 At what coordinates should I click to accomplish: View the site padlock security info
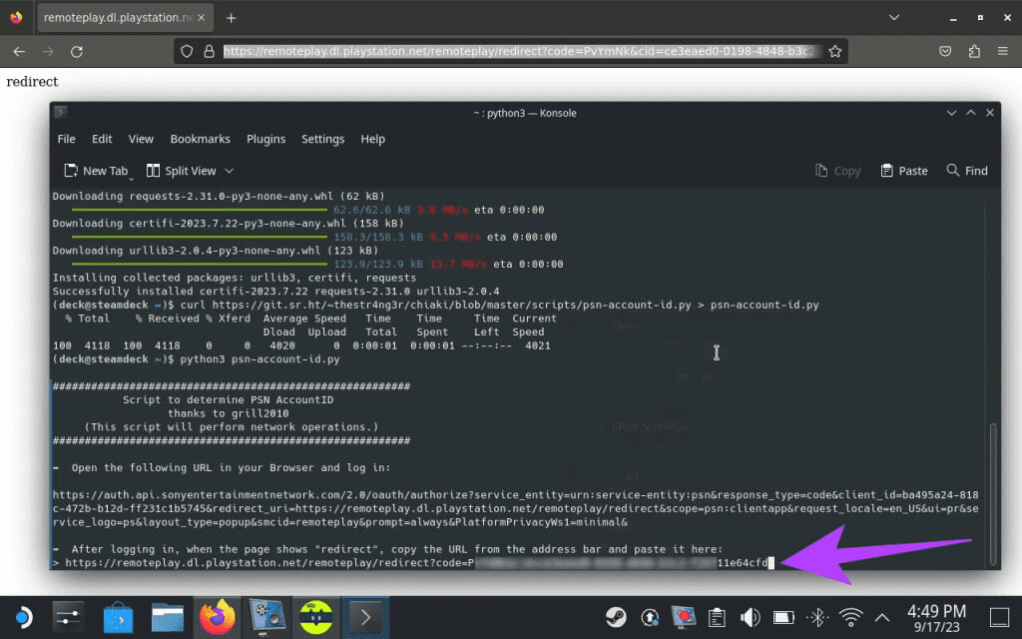[209, 52]
